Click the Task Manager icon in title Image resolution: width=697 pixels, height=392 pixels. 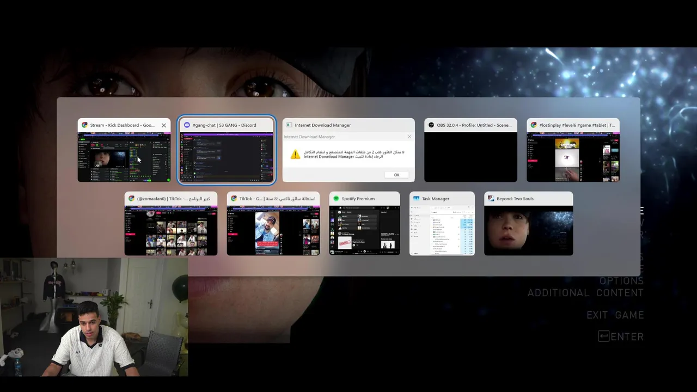[416, 199]
